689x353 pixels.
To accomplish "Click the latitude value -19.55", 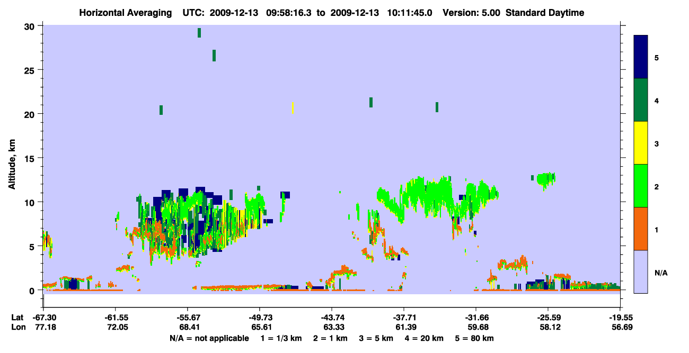I will tap(620, 318).
